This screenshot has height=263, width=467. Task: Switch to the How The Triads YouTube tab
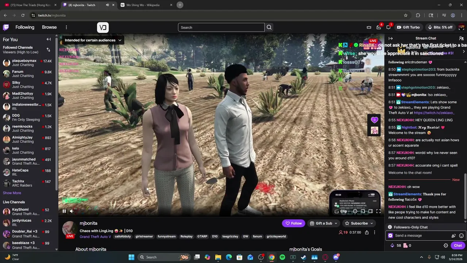click(31, 5)
